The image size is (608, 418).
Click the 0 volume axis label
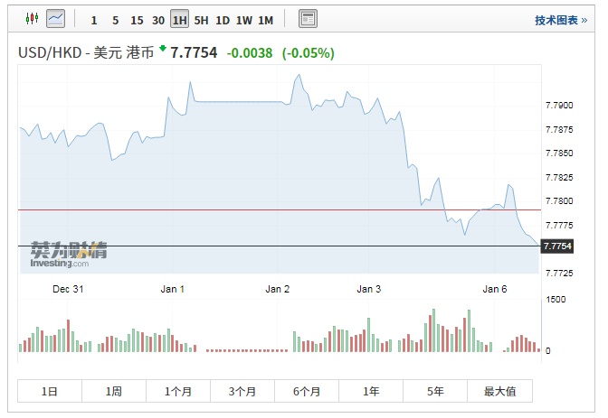[x=548, y=351]
